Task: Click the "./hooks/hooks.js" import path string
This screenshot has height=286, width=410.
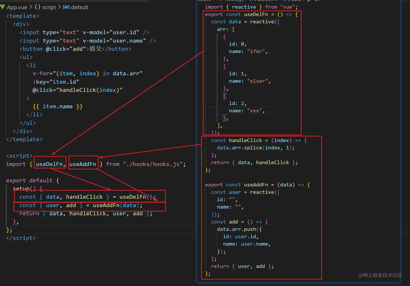Action: [x=153, y=164]
